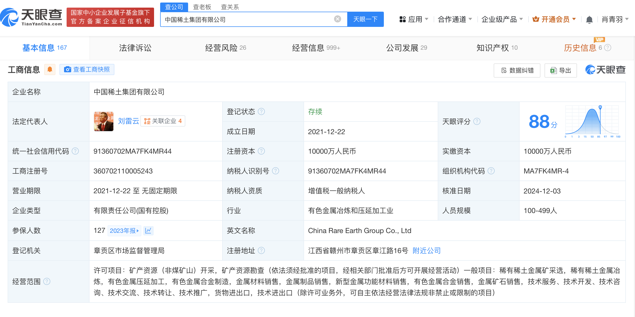Click the red 官方备案企业征信机构 banner

pos(110,17)
